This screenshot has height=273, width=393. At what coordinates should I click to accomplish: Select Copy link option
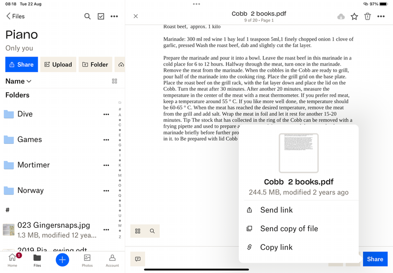coord(299,247)
